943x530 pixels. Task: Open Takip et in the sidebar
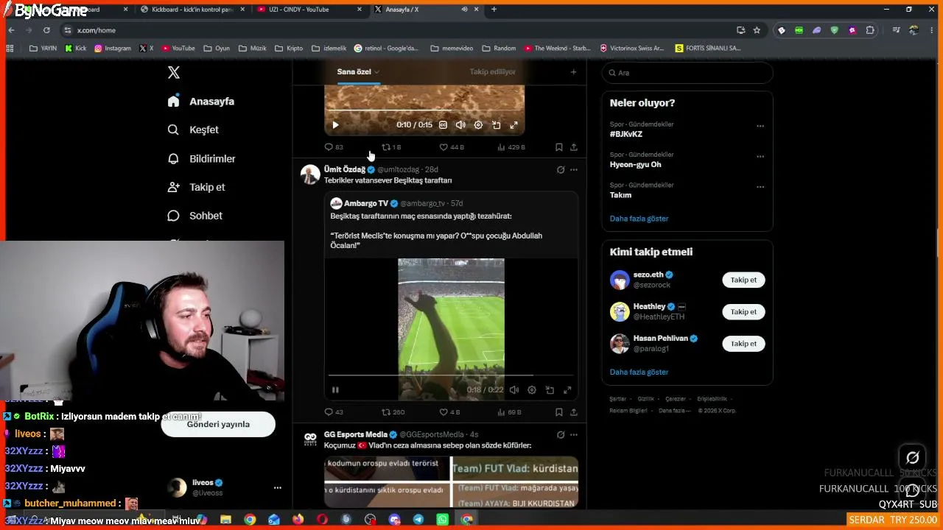pos(196,187)
